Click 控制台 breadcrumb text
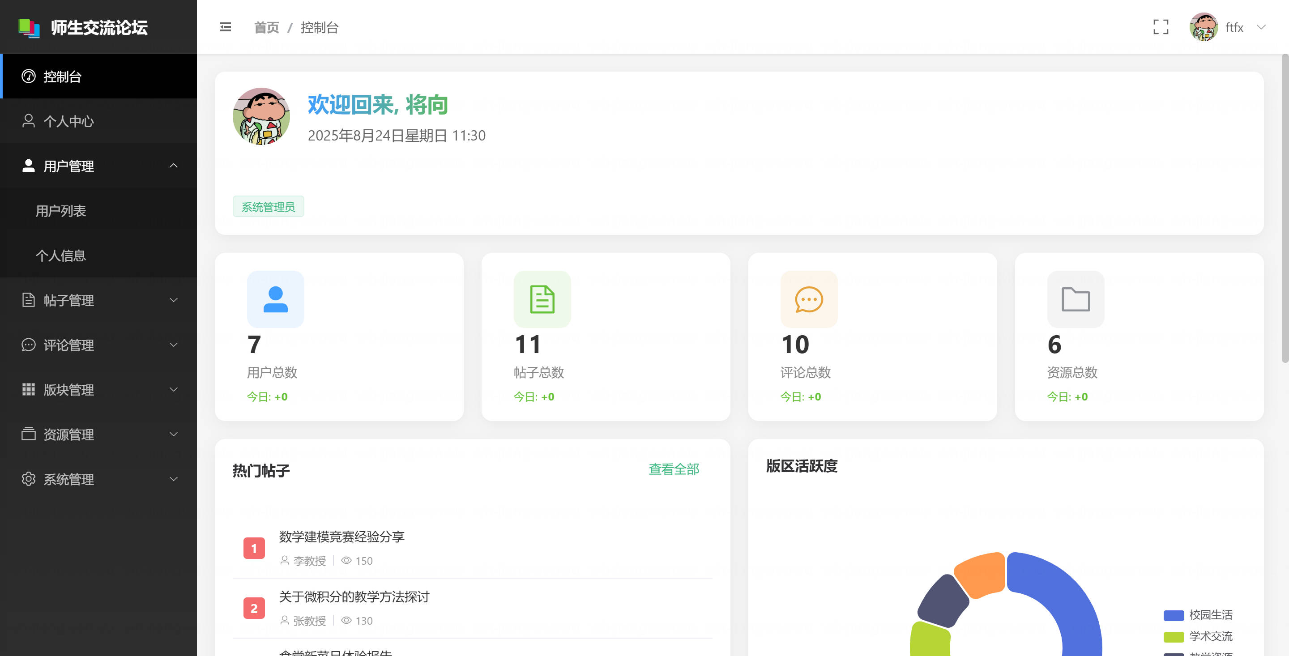1289x656 pixels. pyautogui.click(x=320, y=28)
